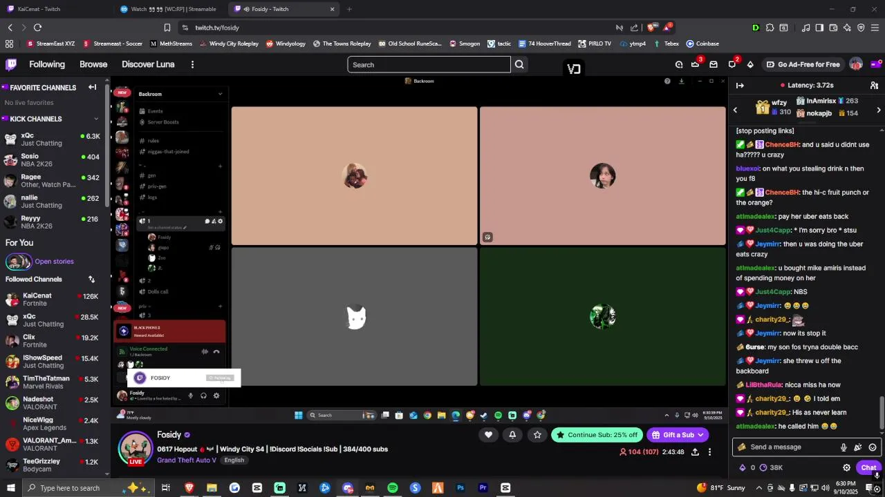Image resolution: width=885 pixels, height=497 pixels.
Task: Click the Twitch search input field
Action: 429,65
